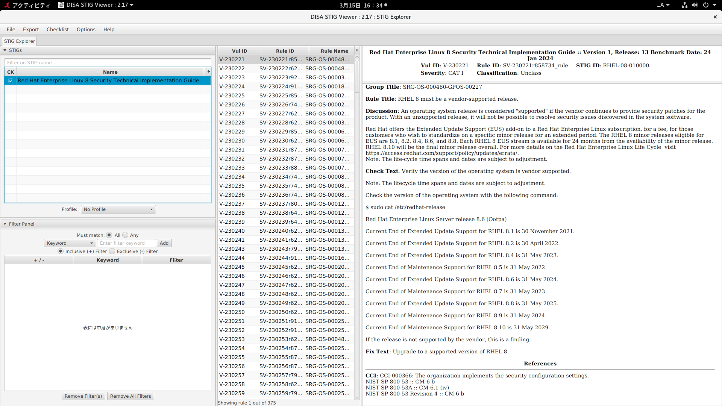The image size is (722, 406).
Task: Open the STIG table column chooser plus icon
Action: pyautogui.click(x=208, y=72)
